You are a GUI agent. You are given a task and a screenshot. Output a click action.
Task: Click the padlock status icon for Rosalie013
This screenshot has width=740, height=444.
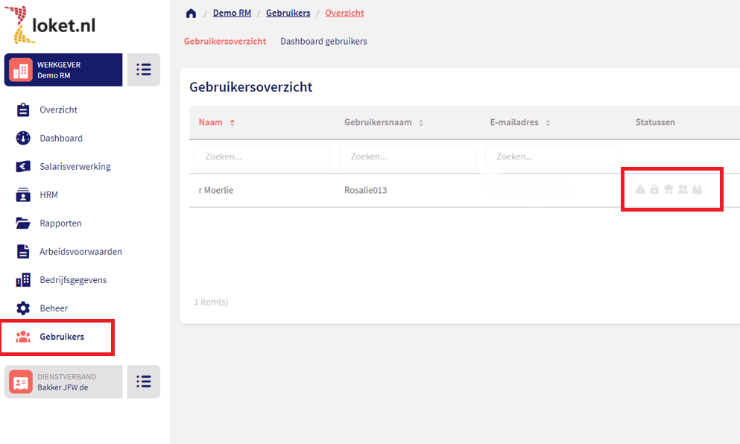(654, 190)
